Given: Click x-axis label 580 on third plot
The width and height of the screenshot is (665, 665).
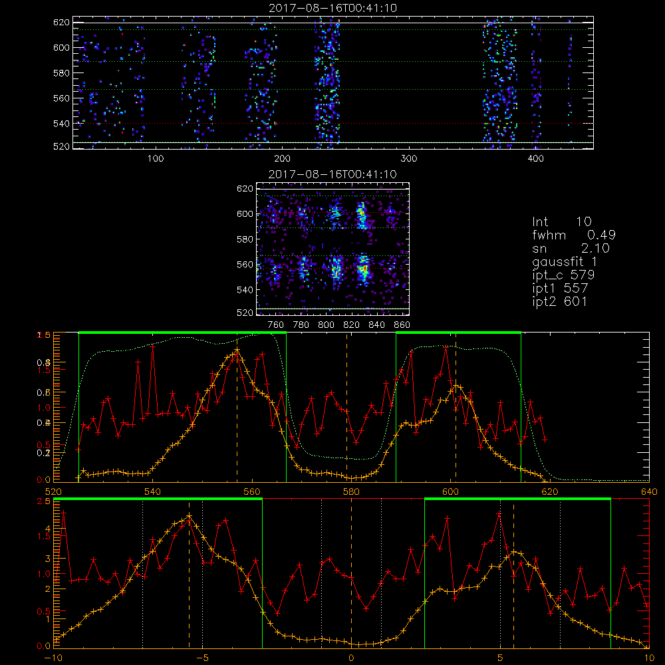Looking at the screenshot, I should 351,492.
